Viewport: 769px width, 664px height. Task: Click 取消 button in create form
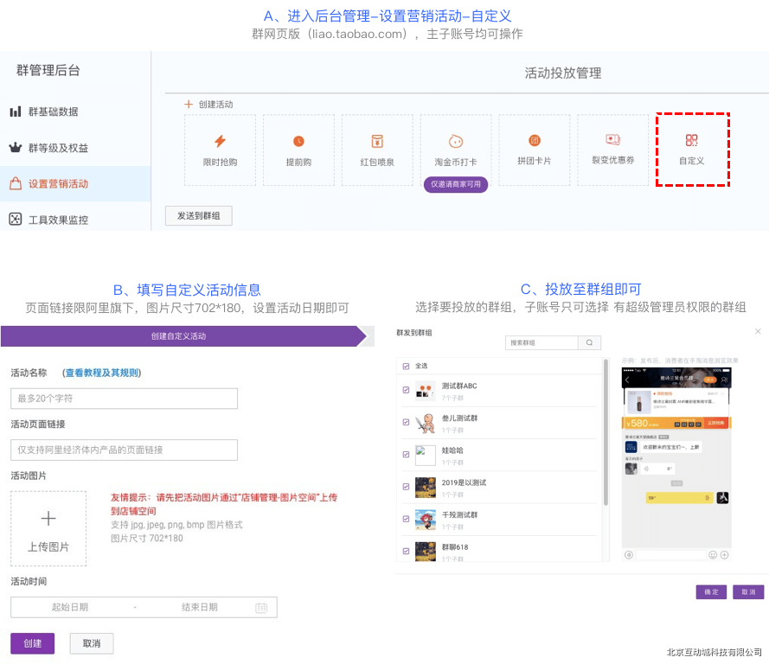click(91, 643)
